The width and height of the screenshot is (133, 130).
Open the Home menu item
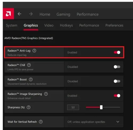(x=45, y=14)
